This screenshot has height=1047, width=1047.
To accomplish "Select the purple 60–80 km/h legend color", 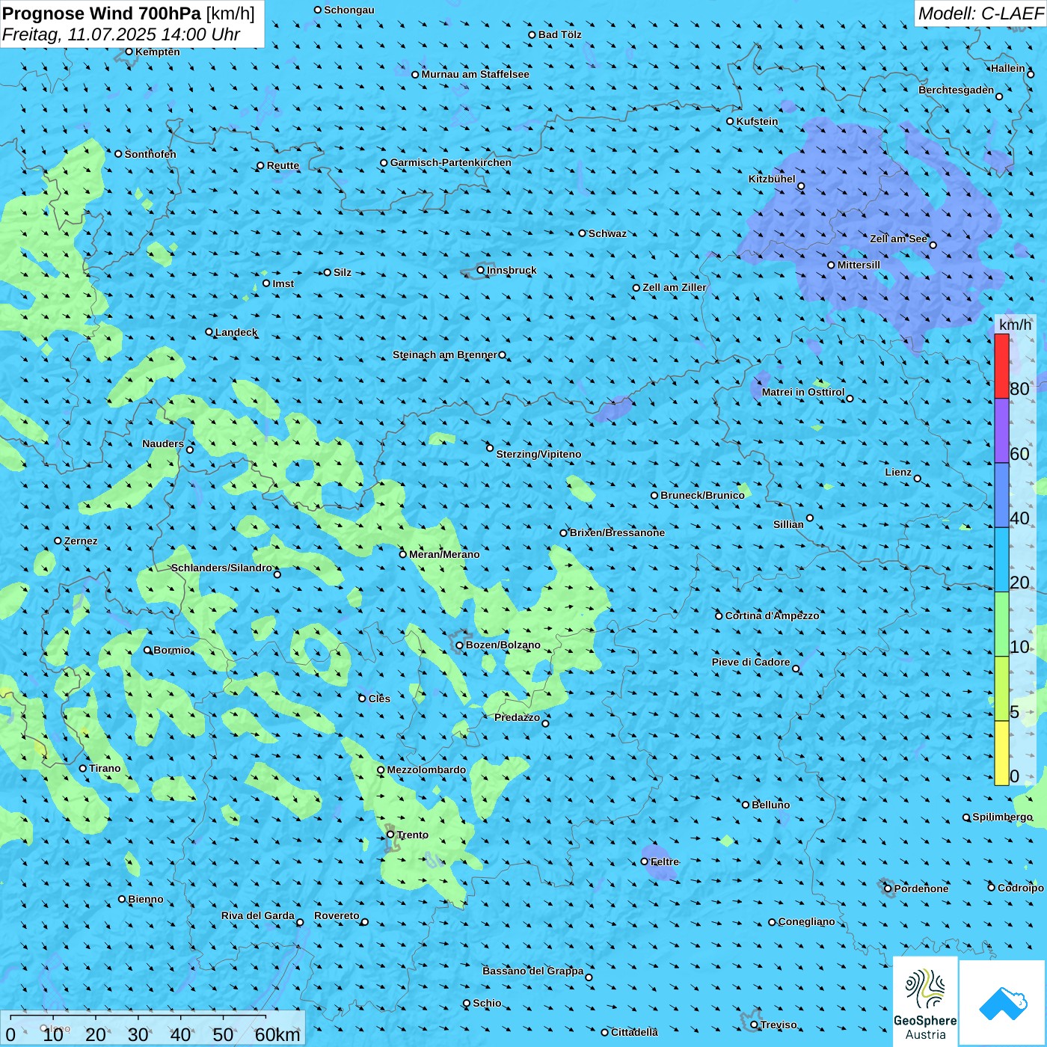I will (x=1001, y=431).
